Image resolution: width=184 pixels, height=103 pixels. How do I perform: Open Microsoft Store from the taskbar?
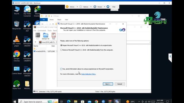83,102
